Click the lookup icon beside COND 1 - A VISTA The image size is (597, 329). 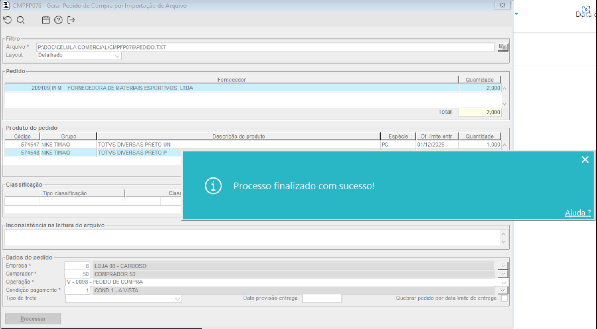click(x=502, y=290)
